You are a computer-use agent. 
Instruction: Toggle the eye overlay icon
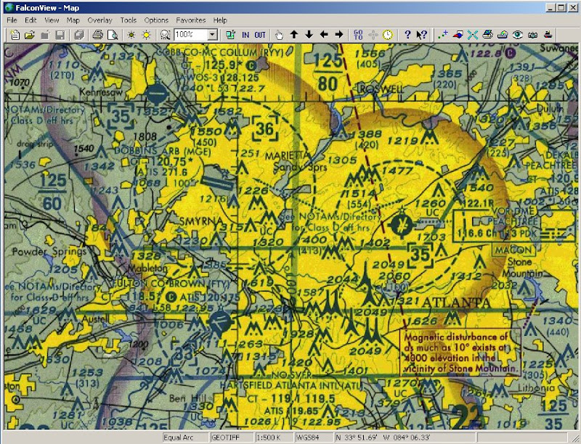tap(518, 35)
